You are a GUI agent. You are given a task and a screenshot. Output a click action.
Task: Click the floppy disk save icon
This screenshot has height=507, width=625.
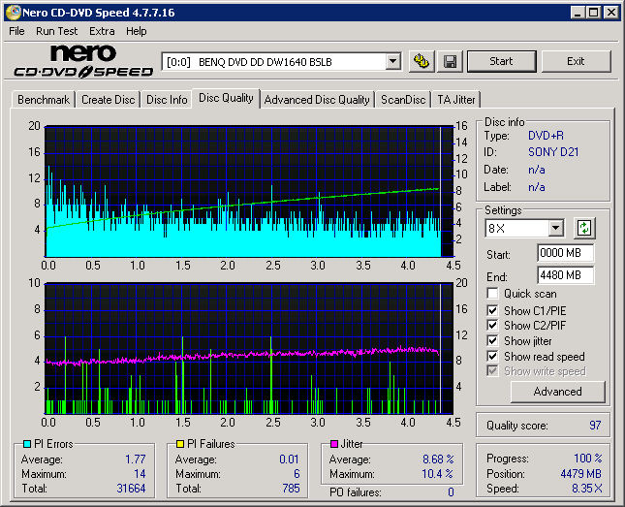[x=450, y=61]
